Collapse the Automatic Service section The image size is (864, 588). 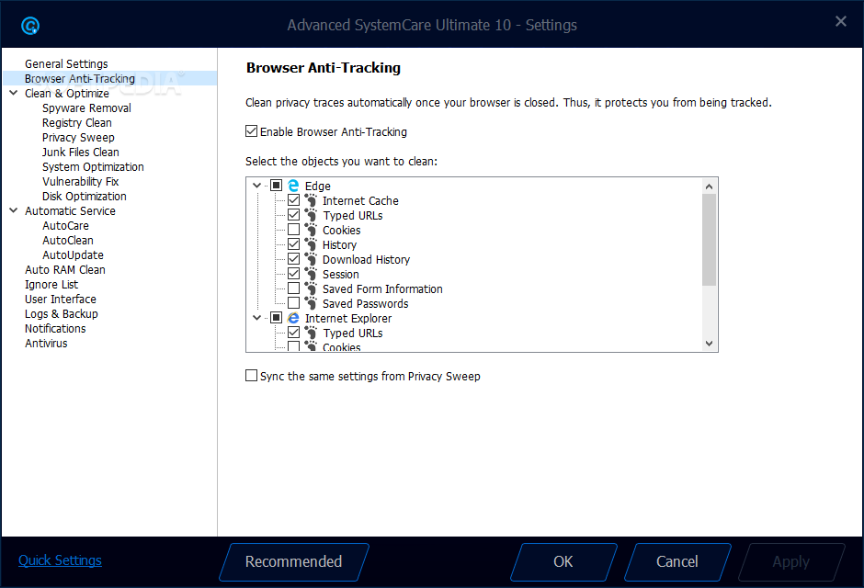(x=14, y=210)
